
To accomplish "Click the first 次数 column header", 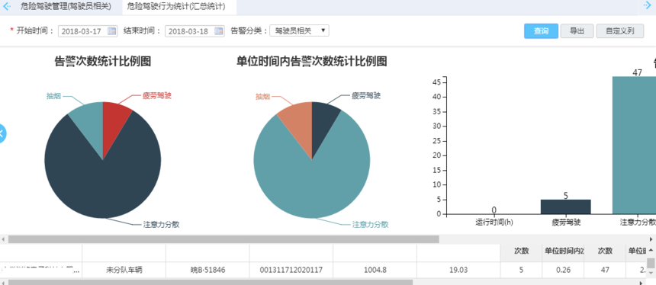I will point(522,251).
